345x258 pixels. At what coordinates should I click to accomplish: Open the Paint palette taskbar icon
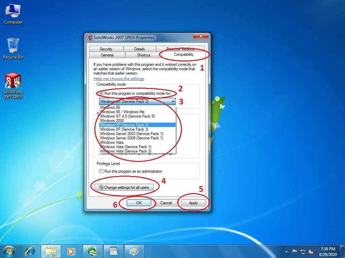click(134, 251)
